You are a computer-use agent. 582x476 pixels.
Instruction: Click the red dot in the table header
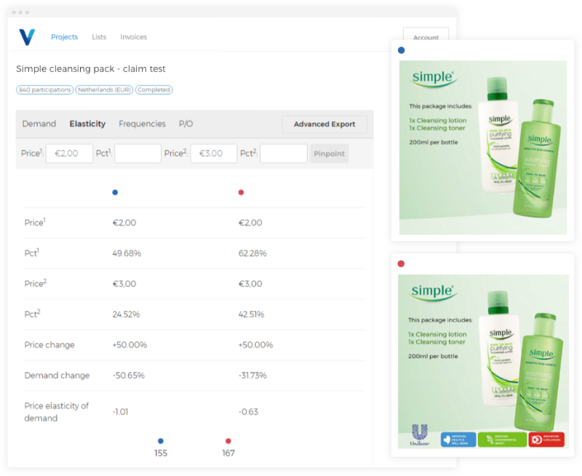pos(241,192)
